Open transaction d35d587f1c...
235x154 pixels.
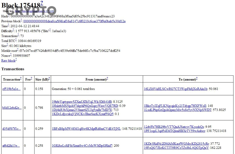tap(11, 129)
